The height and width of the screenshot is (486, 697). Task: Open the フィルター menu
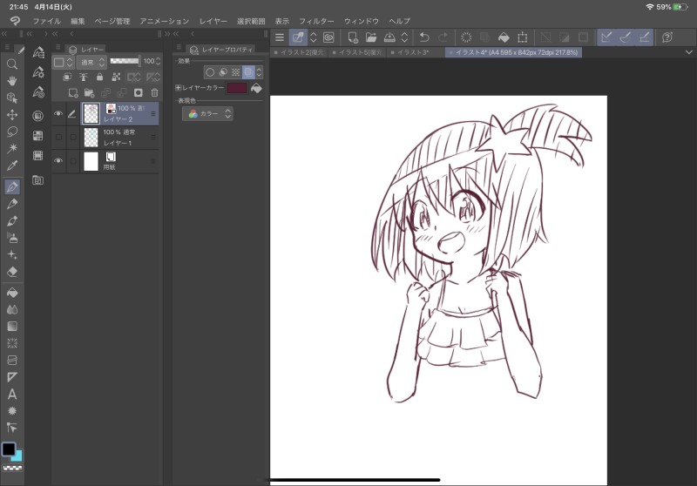click(316, 20)
